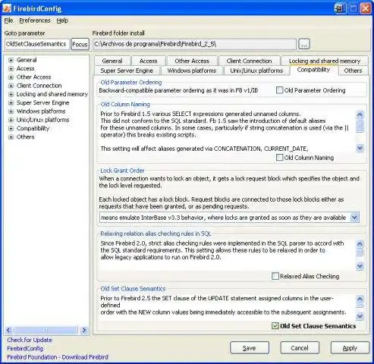Select Client Connection in the tree
This screenshot has height=364, width=374.
tap(39, 86)
